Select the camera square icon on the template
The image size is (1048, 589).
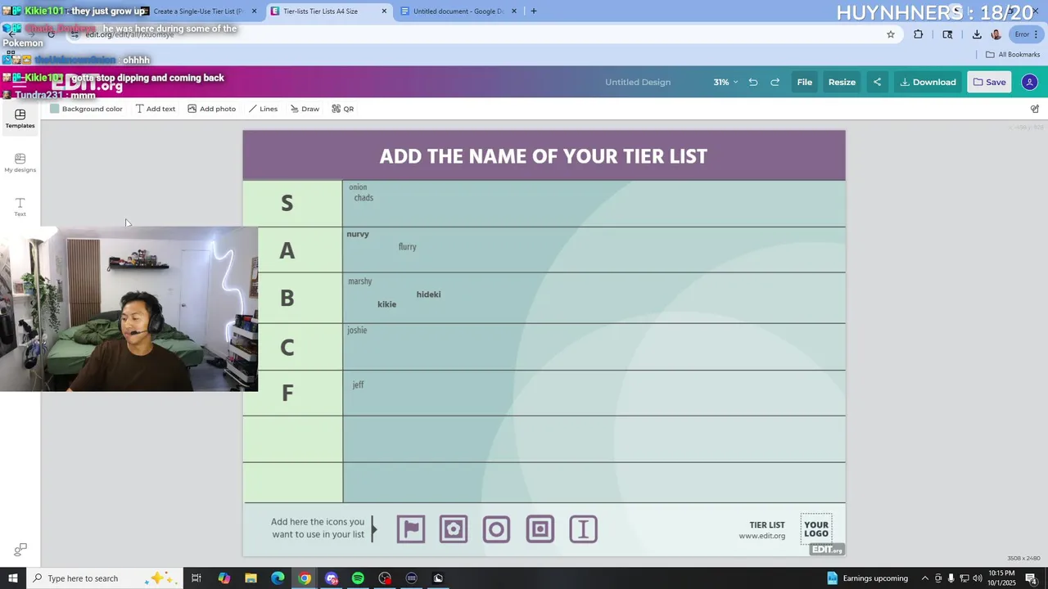pos(454,529)
